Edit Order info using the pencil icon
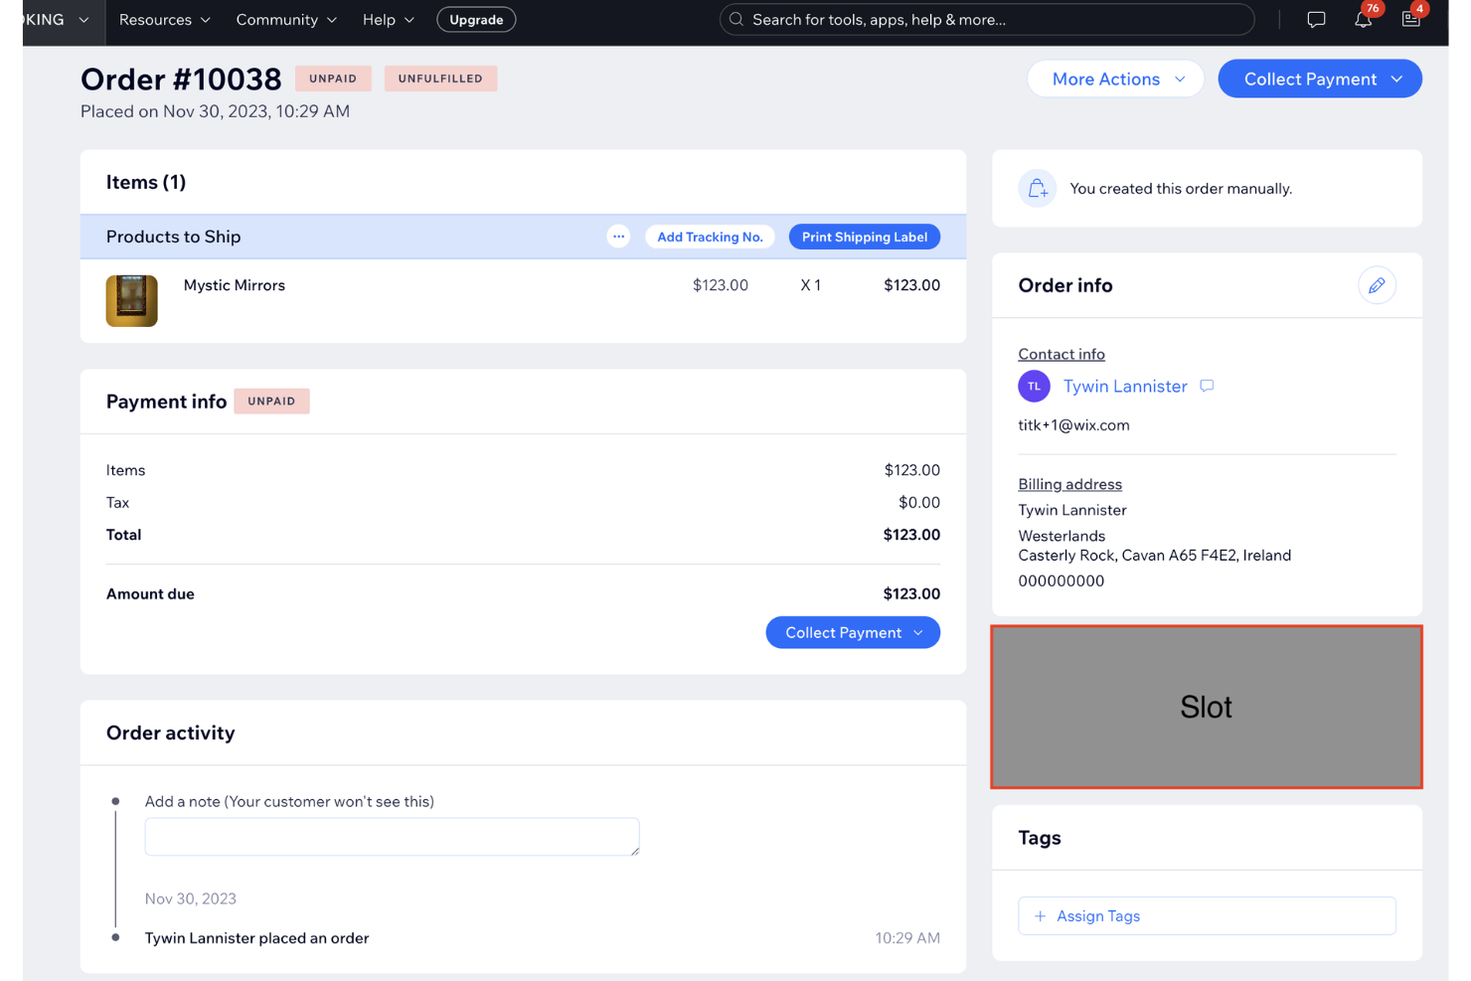The width and height of the screenshot is (1471, 981). 1377,285
